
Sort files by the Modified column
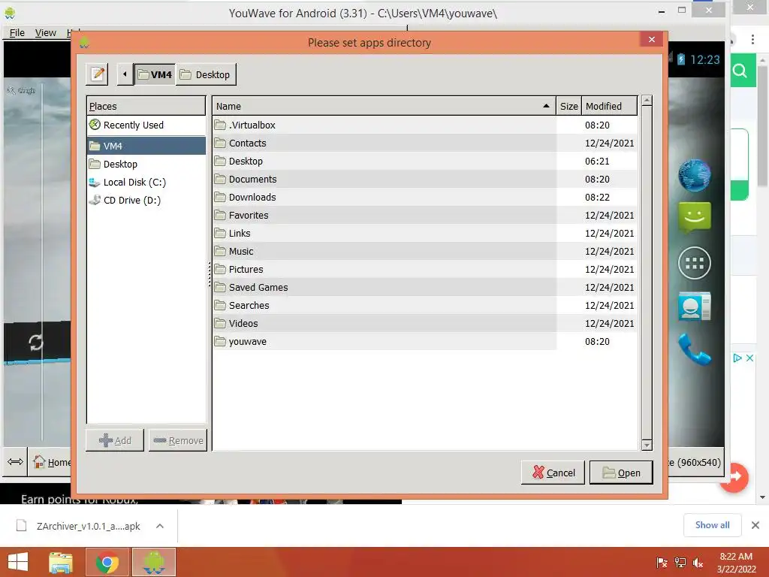610,106
